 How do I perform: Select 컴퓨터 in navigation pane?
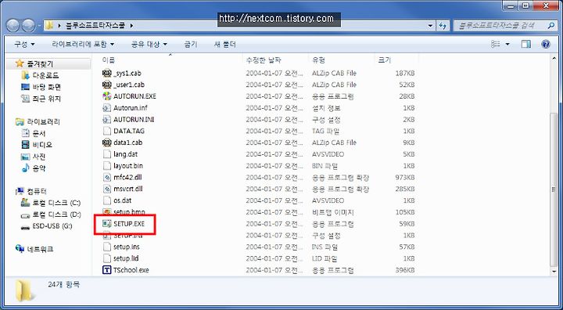click(x=37, y=191)
